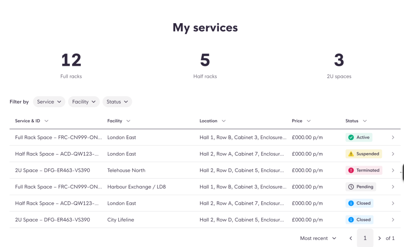Screen dimensions: 404x247
Task: Click the page number 1 field
Action: 365,238
